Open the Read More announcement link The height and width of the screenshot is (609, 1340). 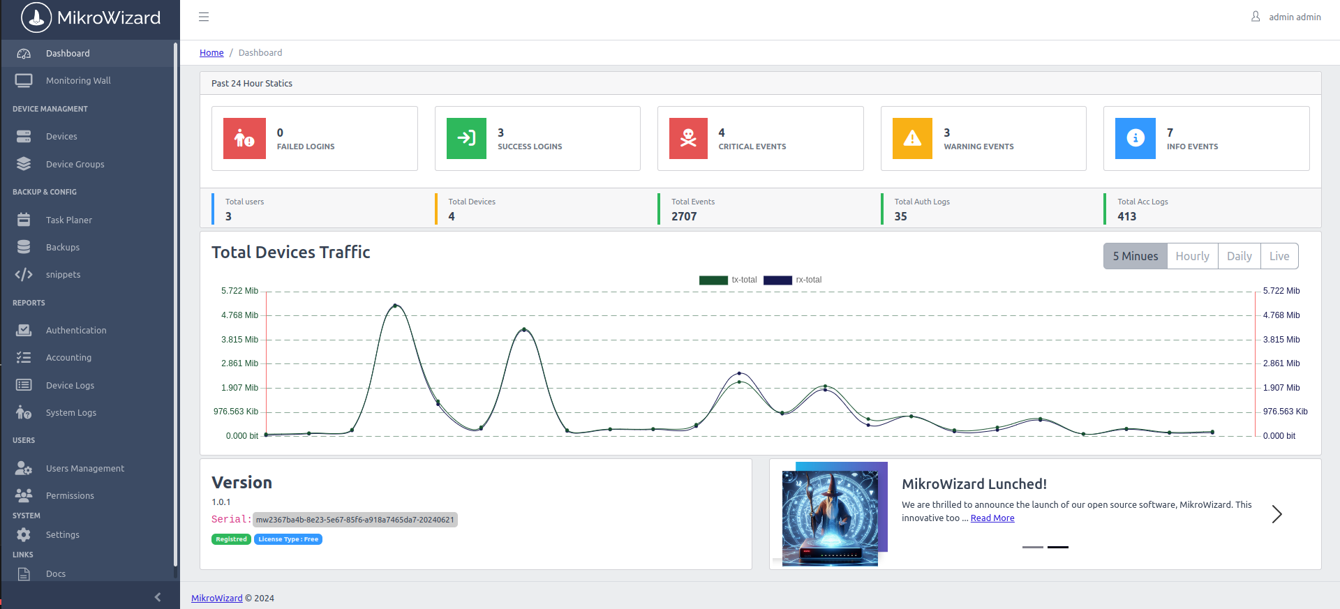992,518
